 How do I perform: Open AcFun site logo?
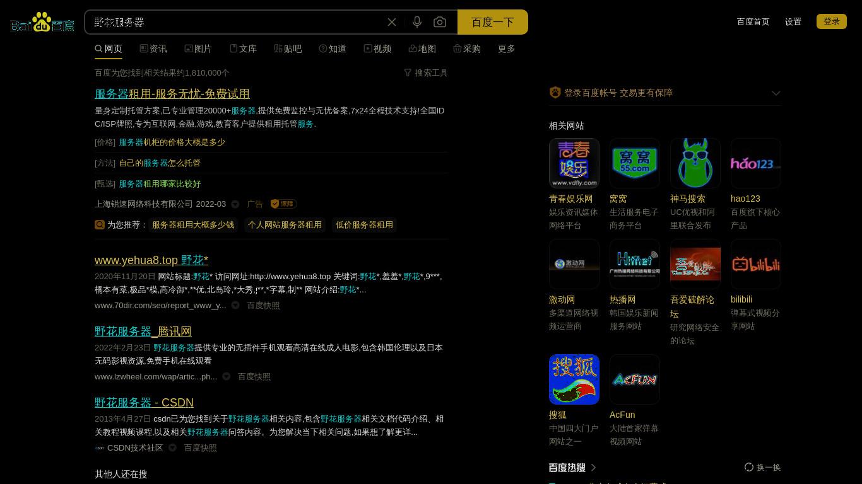635,379
